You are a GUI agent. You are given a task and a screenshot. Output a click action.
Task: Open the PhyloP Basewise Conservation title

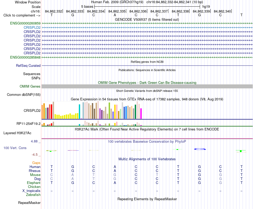pyautogui.click(x=147, y=142)
